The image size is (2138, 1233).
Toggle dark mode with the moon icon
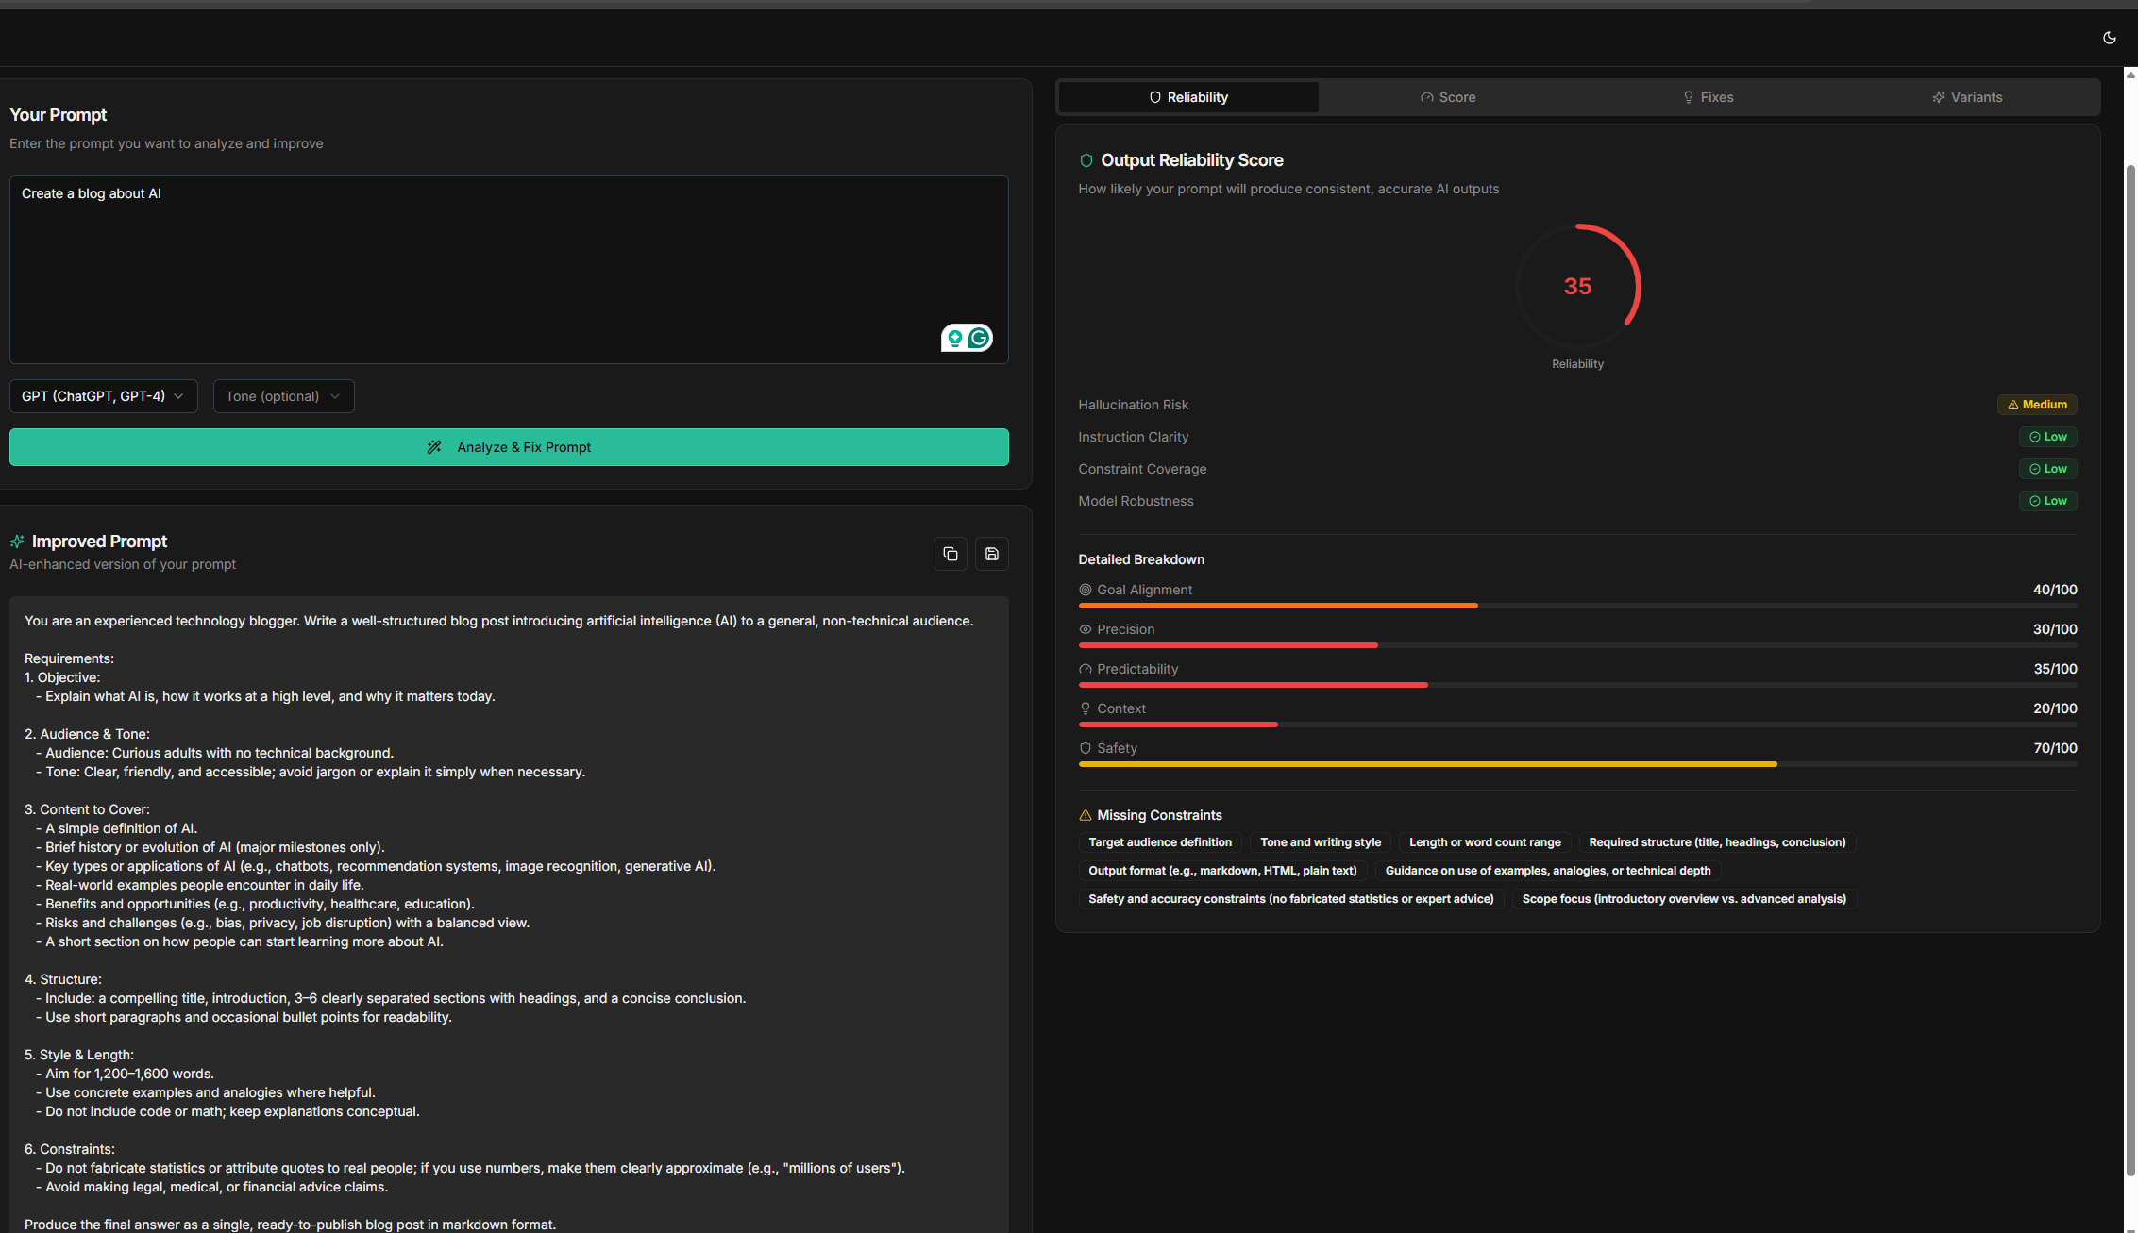click(2110, 37)
